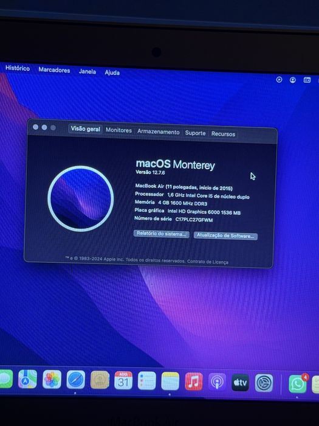Open the Ajuda menu

[112, 72]
